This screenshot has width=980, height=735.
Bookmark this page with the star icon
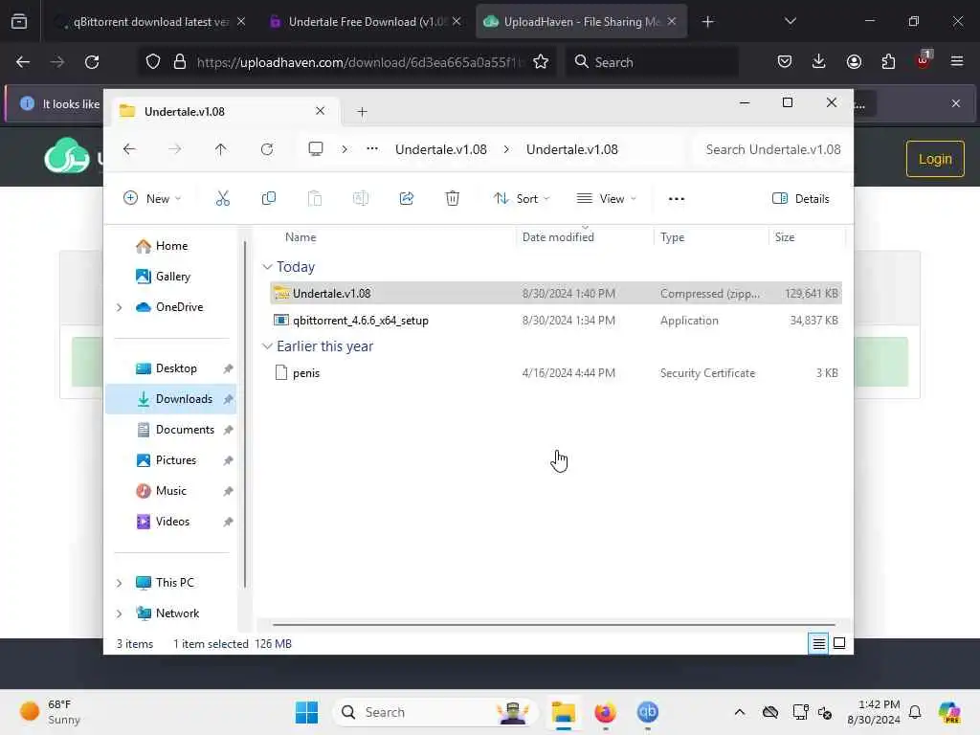[541, 62]
